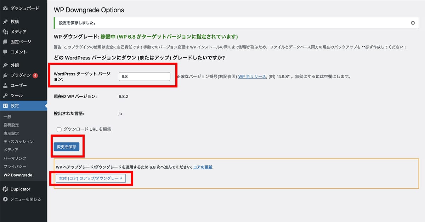Click the collapse arrow icon beside メニューを閉じる
This screenshot has height=222, width=425.
pyautogui.click(x=5, y=199)
